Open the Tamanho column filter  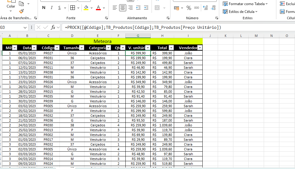click(x=82, y=48)
